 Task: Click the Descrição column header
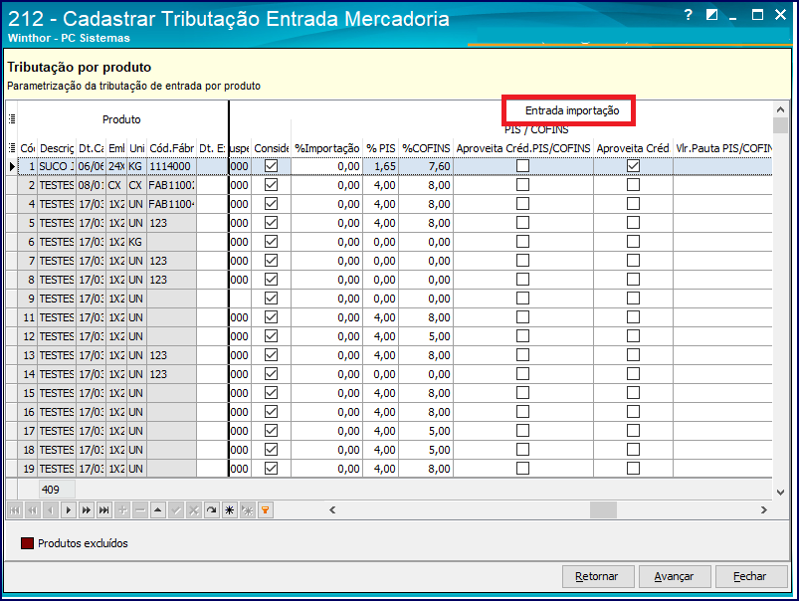coord(57,148)
